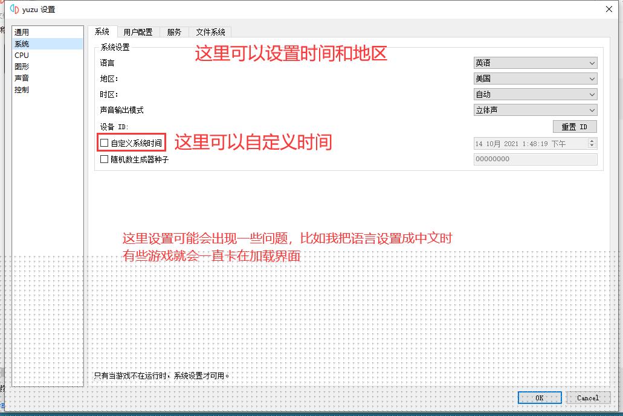Expand the 声音输出模式 dropdown showing 立体声

pyautogui.click(x=535, y=110)
